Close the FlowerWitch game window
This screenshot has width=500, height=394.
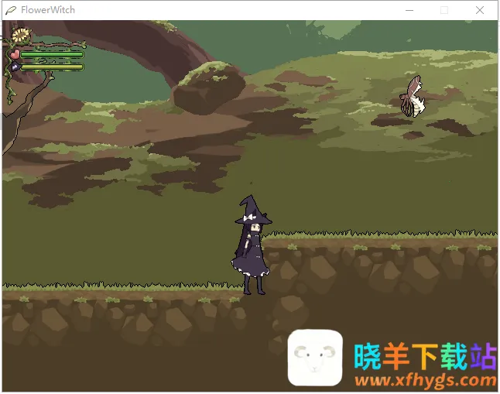coord(480,10)
